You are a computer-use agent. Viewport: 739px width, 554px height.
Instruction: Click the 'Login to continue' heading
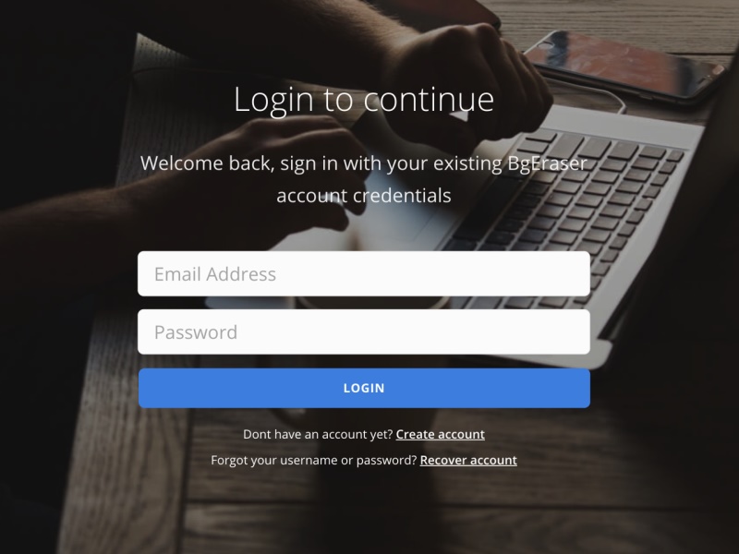tap(364, 100)
